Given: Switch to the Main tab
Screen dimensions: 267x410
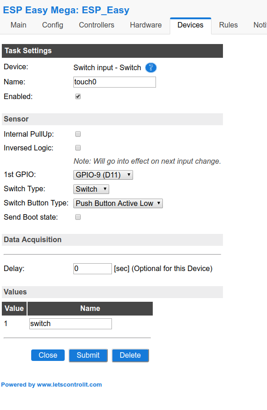Looking at the screenshot, I should pyautogui.click(x=18, y=25).
